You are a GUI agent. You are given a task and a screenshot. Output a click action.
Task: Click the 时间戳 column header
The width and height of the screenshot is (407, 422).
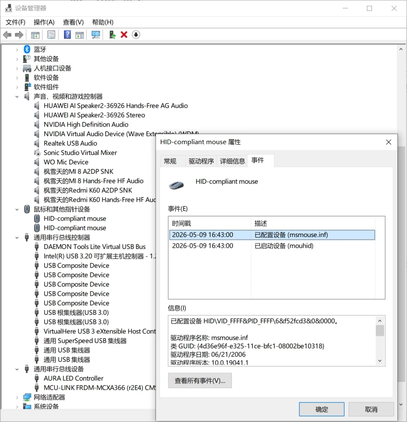click(210, 223)
